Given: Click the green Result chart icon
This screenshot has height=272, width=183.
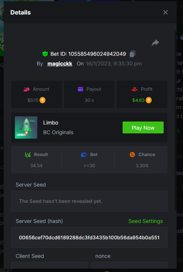Looking at the screenshot, I should pos(28,155).
